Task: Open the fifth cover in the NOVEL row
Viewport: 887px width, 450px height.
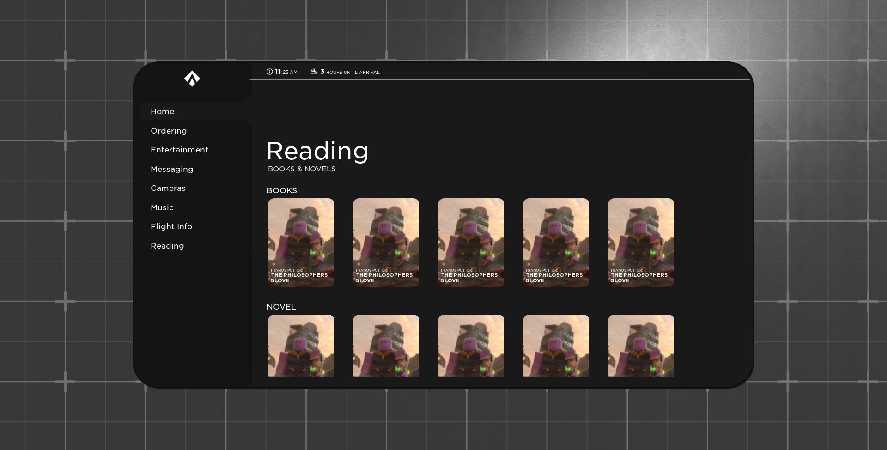Action: (x=641, y=346)
